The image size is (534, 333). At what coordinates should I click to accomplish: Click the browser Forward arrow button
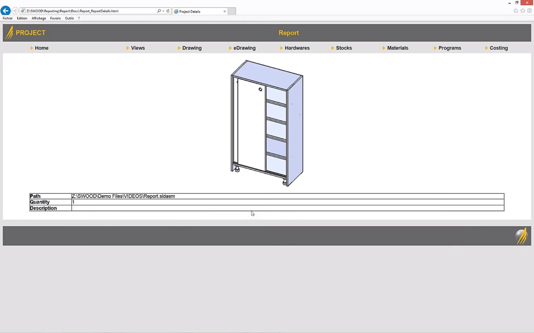pyautogui.click(x=15, y=11)
